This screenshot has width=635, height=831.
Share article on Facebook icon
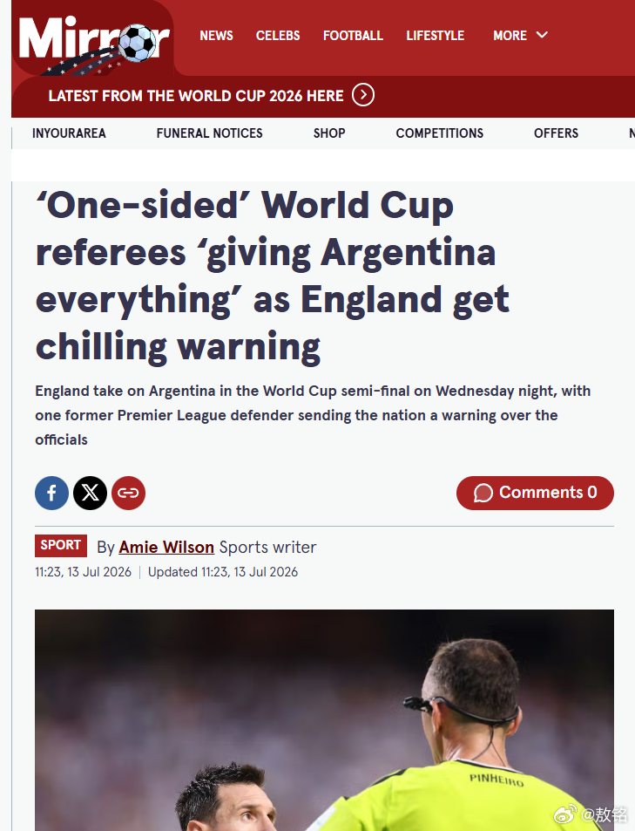52,493
